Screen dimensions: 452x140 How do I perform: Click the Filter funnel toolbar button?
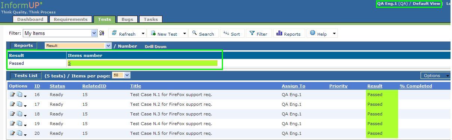pos(259,34)
